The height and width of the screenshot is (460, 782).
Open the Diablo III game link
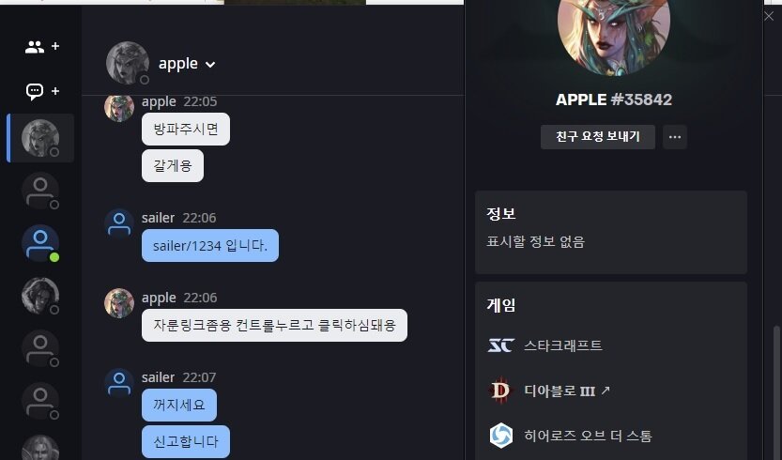coord(567,391)
